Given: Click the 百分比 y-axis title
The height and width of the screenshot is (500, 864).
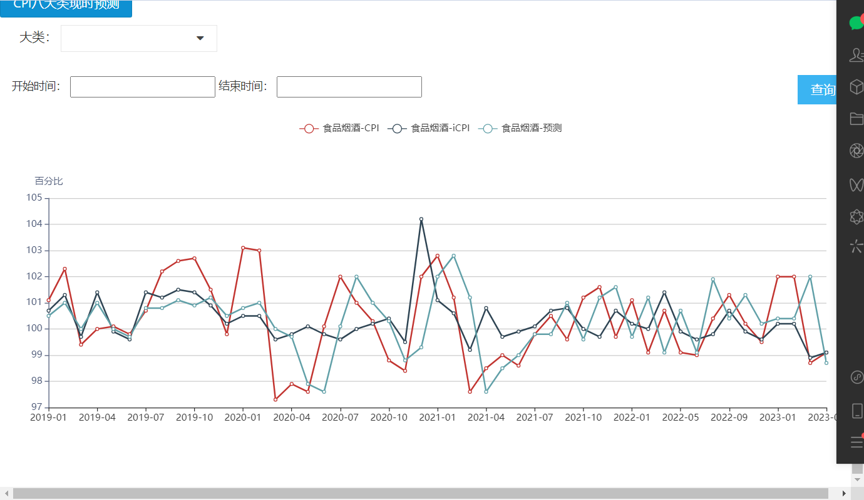Looking at the screenshot, I should point(49,181).
